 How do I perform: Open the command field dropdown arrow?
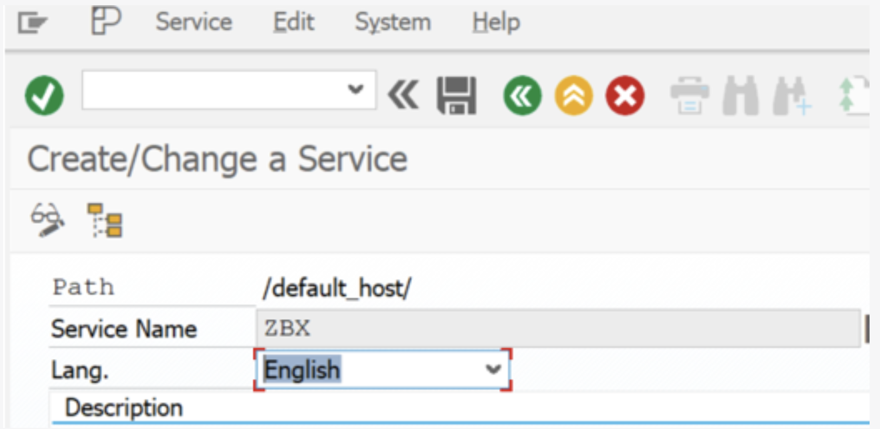[x=355, y=89]
